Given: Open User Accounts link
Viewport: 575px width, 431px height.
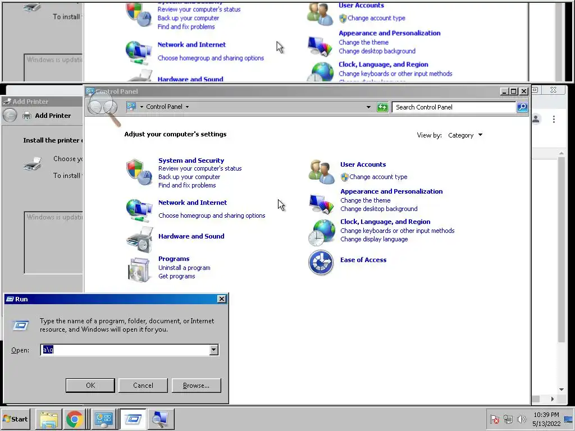Looking at the screenshot, I should 363,164.
